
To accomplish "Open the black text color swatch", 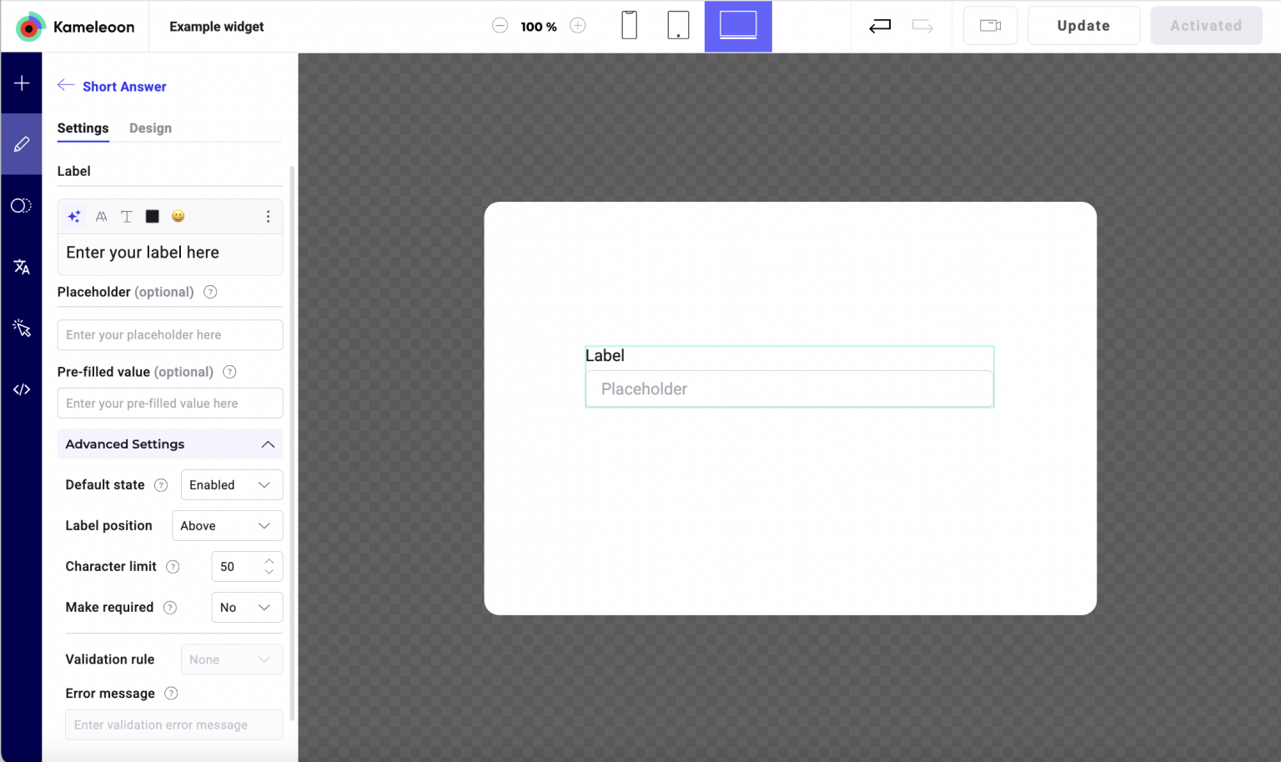I will tap(152, 217).
